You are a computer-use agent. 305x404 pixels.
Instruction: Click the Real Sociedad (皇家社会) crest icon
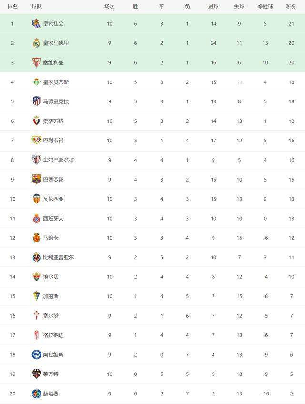tap(36, 23)
